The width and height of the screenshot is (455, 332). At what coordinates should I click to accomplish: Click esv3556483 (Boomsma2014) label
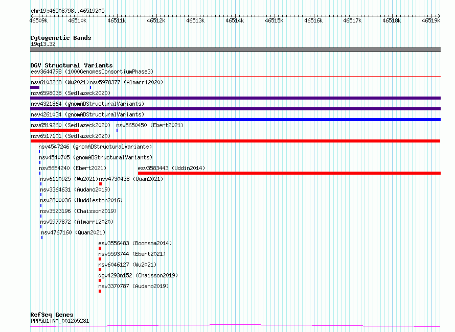click(135, 243)
